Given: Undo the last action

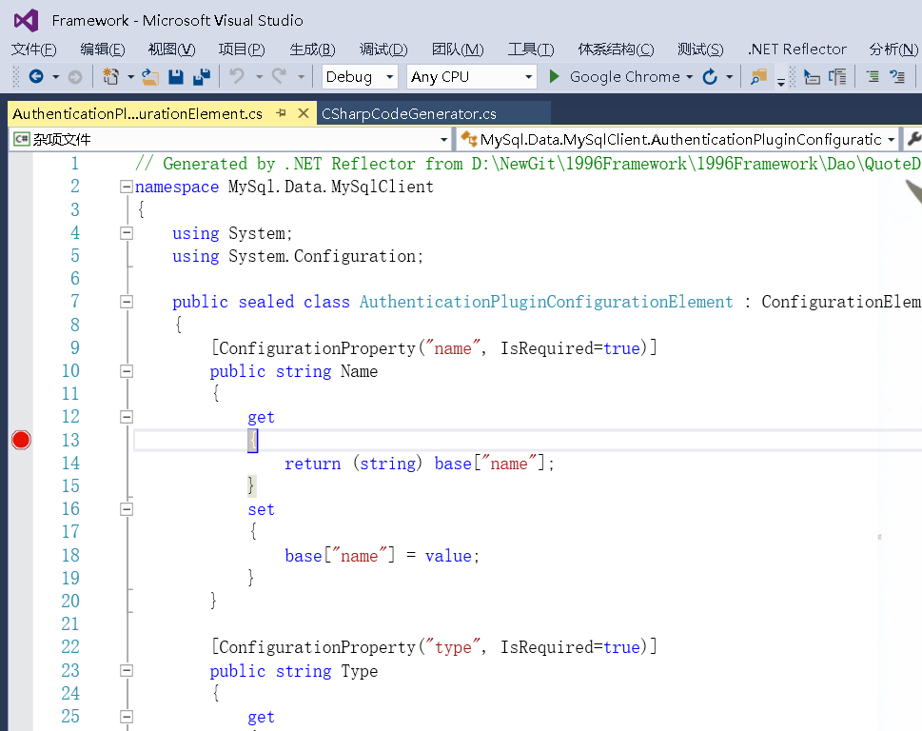Looking at the screenshot, I should [237, 76].
